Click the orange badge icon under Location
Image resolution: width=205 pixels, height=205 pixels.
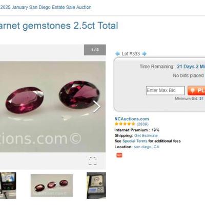click(x=119, y=155)
